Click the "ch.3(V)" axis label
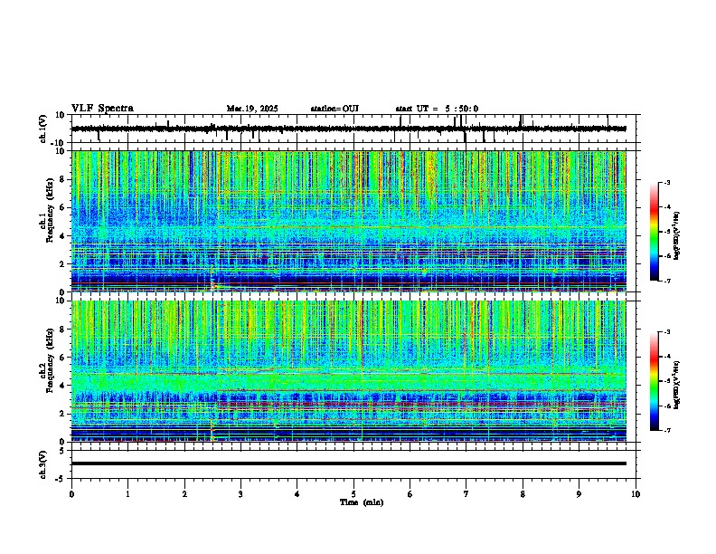The image size is (716, 554). 43,464
